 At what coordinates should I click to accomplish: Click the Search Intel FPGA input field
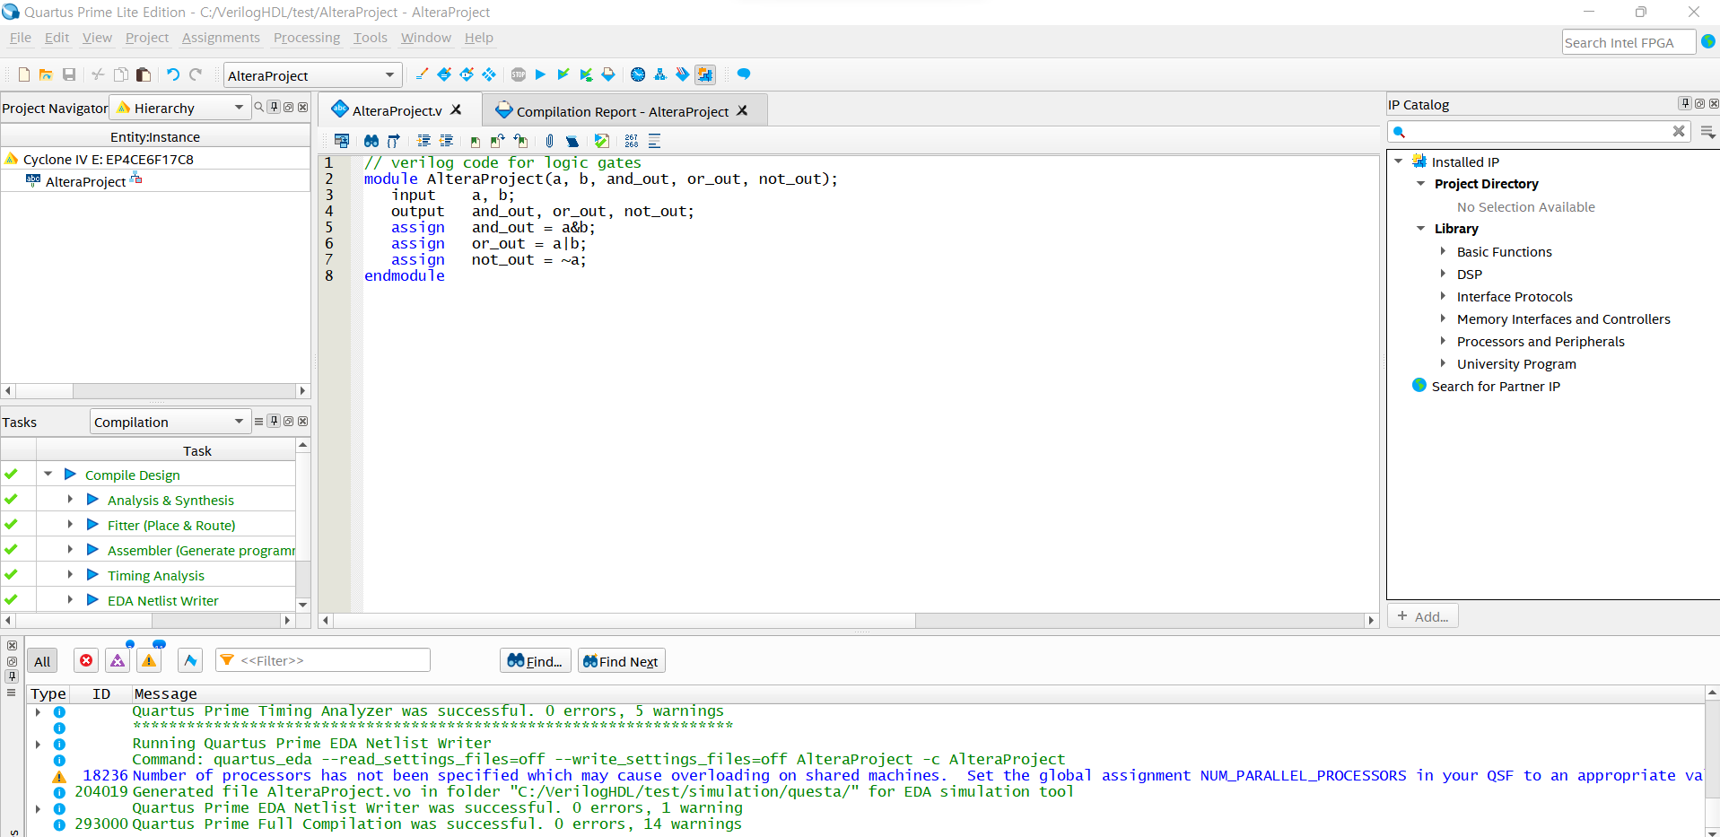pos(1627,42)
